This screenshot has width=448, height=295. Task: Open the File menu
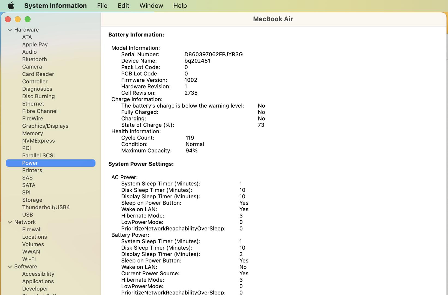[x=102, y=5]
